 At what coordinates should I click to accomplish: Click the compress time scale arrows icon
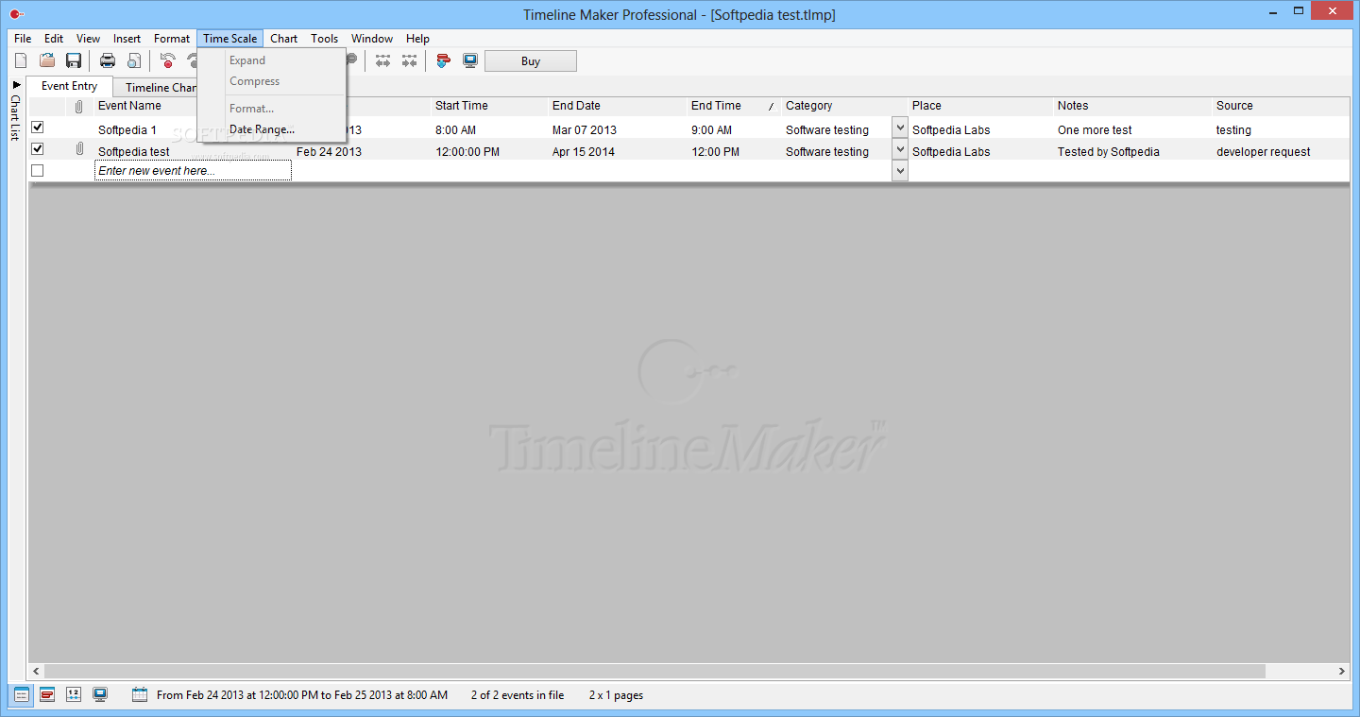(409, 60)
